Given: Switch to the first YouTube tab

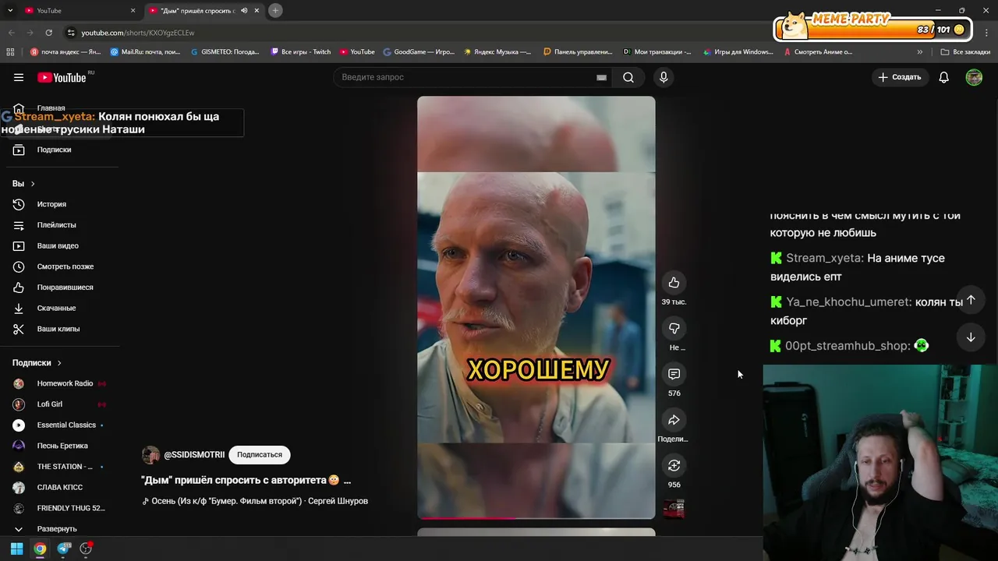Looking at the screenshot, I should point(78,11).
